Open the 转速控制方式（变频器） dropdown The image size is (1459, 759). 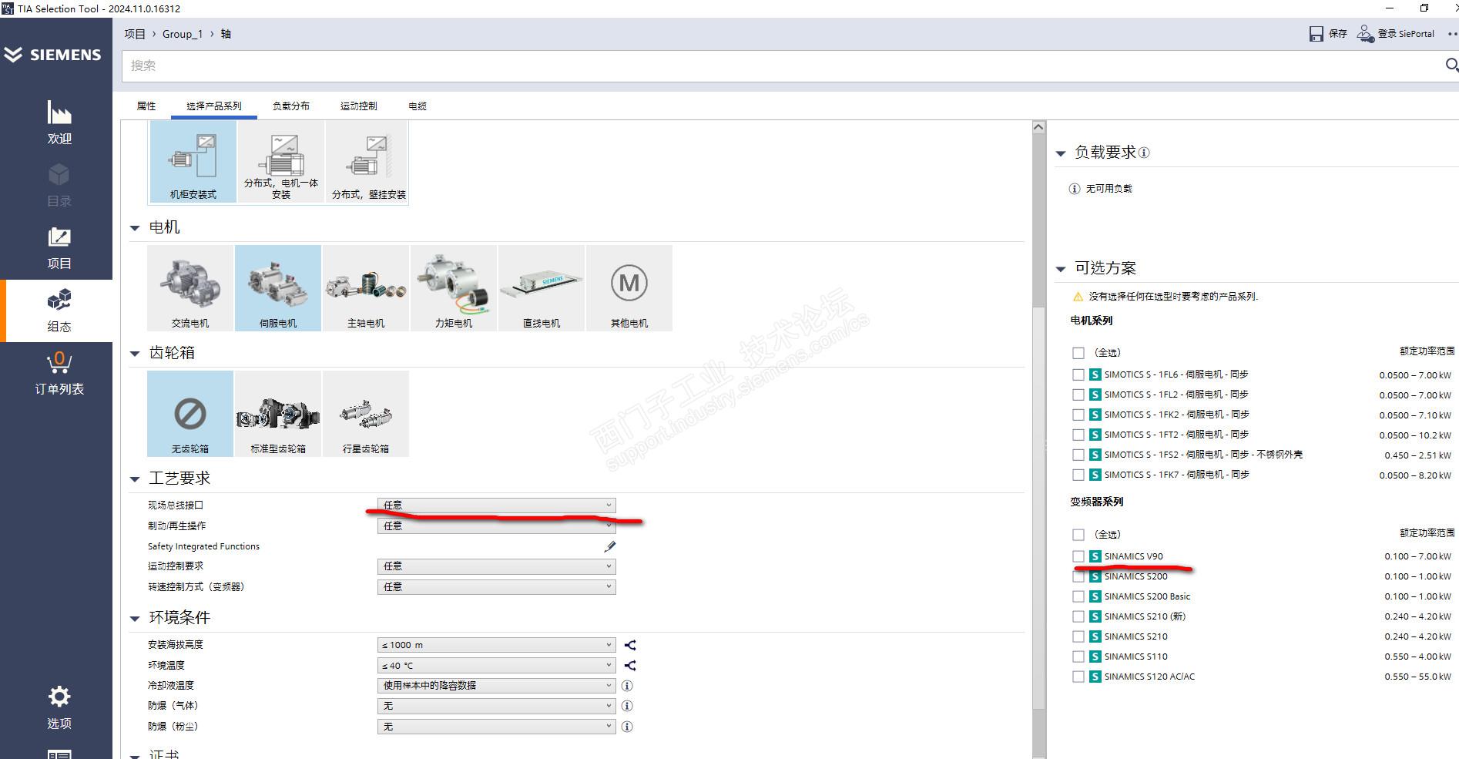497,587
